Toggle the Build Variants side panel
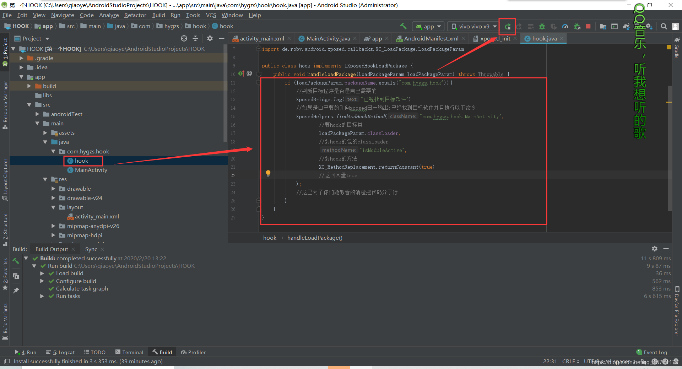 click(5, 321)
